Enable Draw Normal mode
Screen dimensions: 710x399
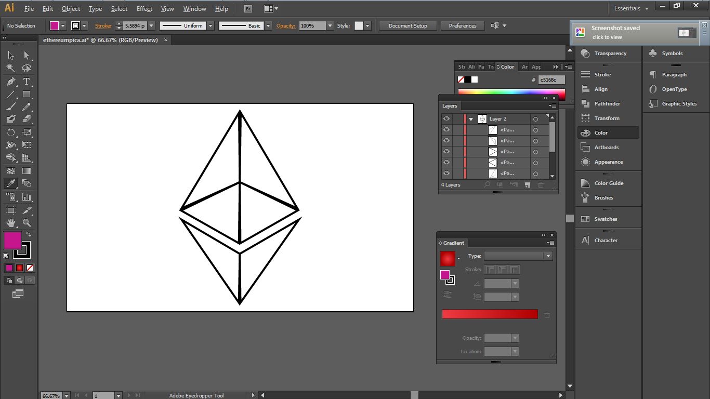[x=9, y=281]
